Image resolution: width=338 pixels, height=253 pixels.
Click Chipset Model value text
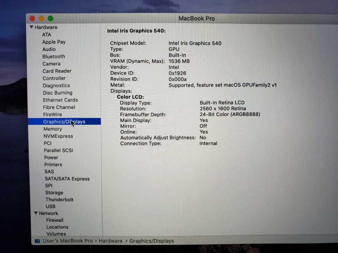coord(195,43)
